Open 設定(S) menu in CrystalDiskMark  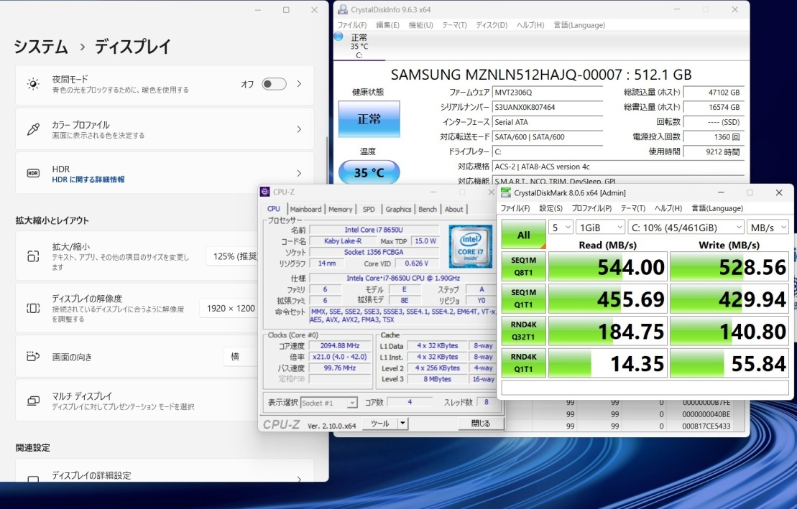550,208
